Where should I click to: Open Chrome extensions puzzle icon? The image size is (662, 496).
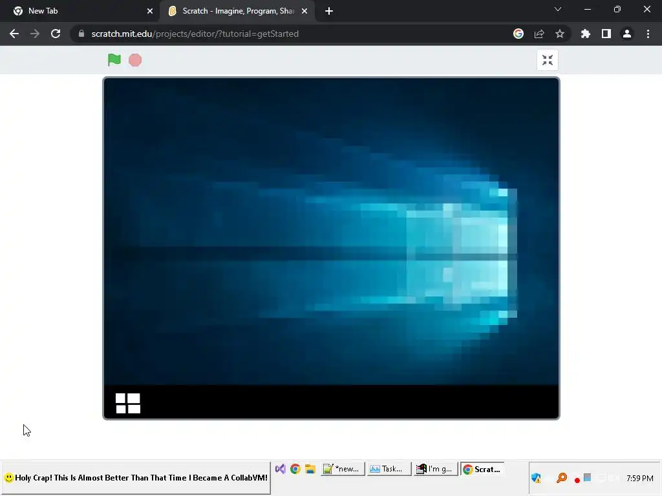coord(586,34)
